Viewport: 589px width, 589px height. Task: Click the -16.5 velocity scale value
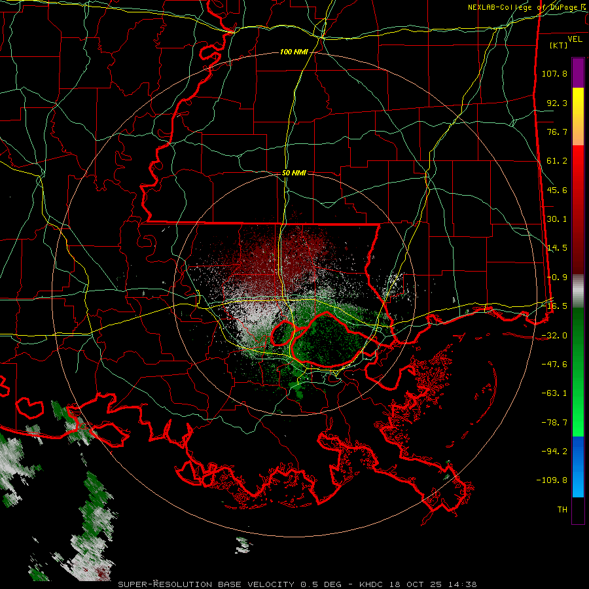tap(554, 306)
